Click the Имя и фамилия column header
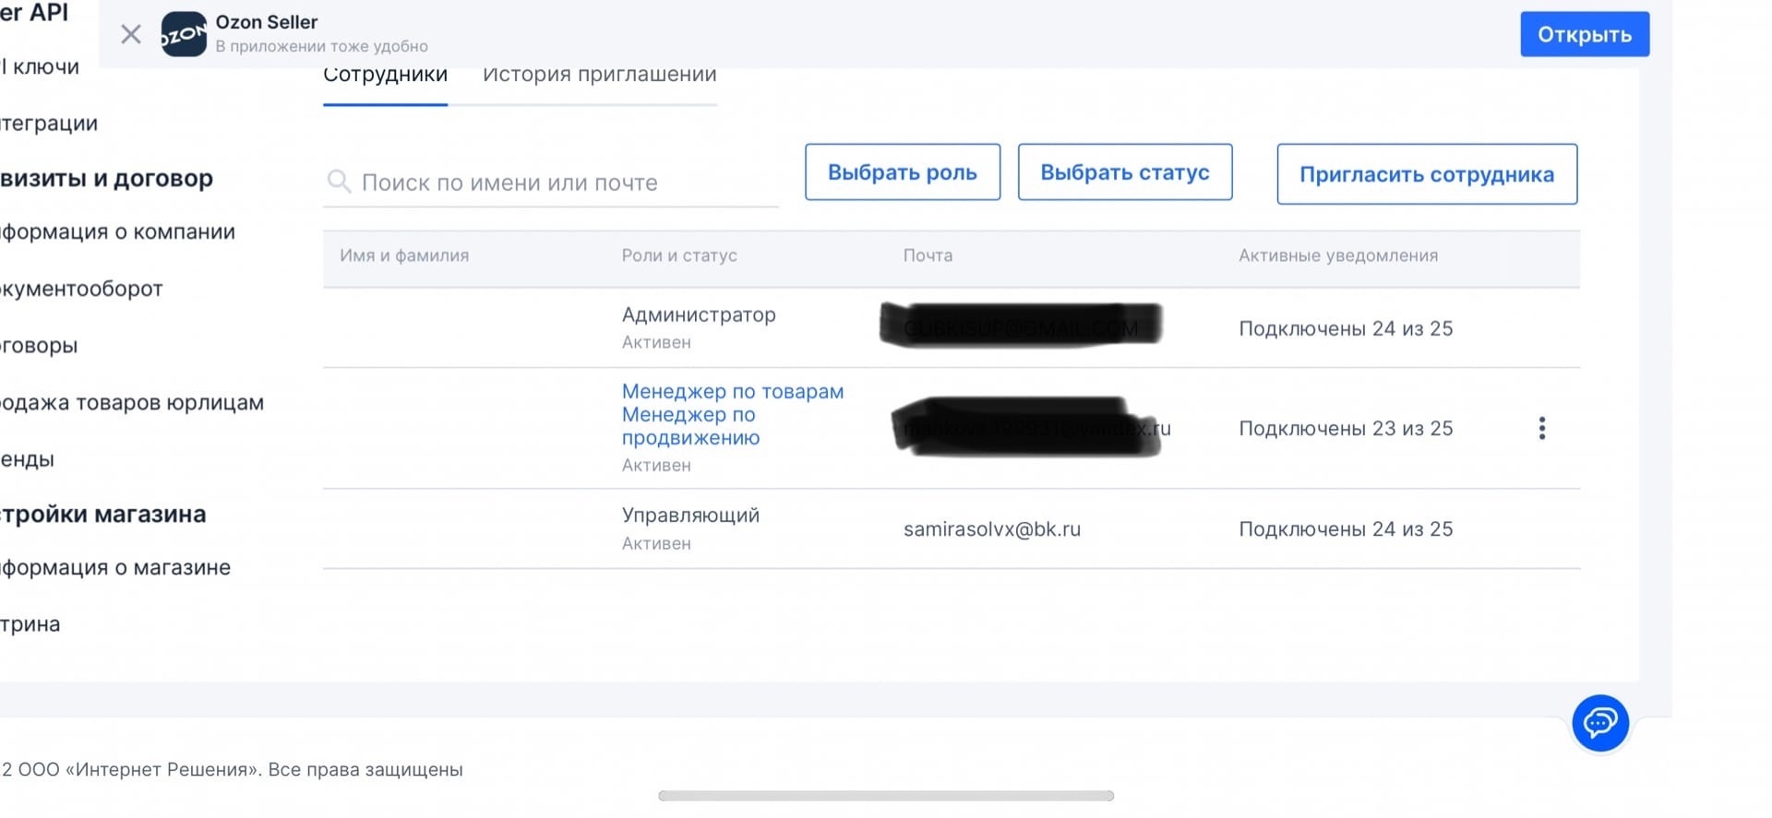This screenshot has width=1772, height=818. 404,255
